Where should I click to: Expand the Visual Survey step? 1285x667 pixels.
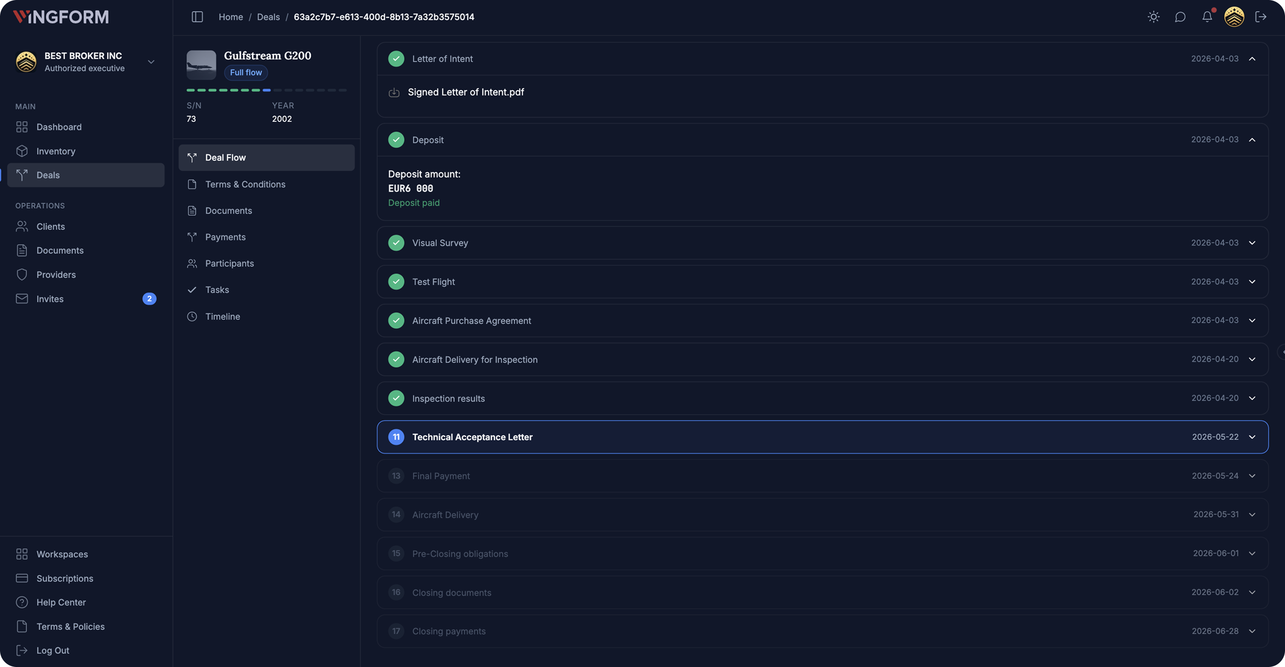[1253, 243]
